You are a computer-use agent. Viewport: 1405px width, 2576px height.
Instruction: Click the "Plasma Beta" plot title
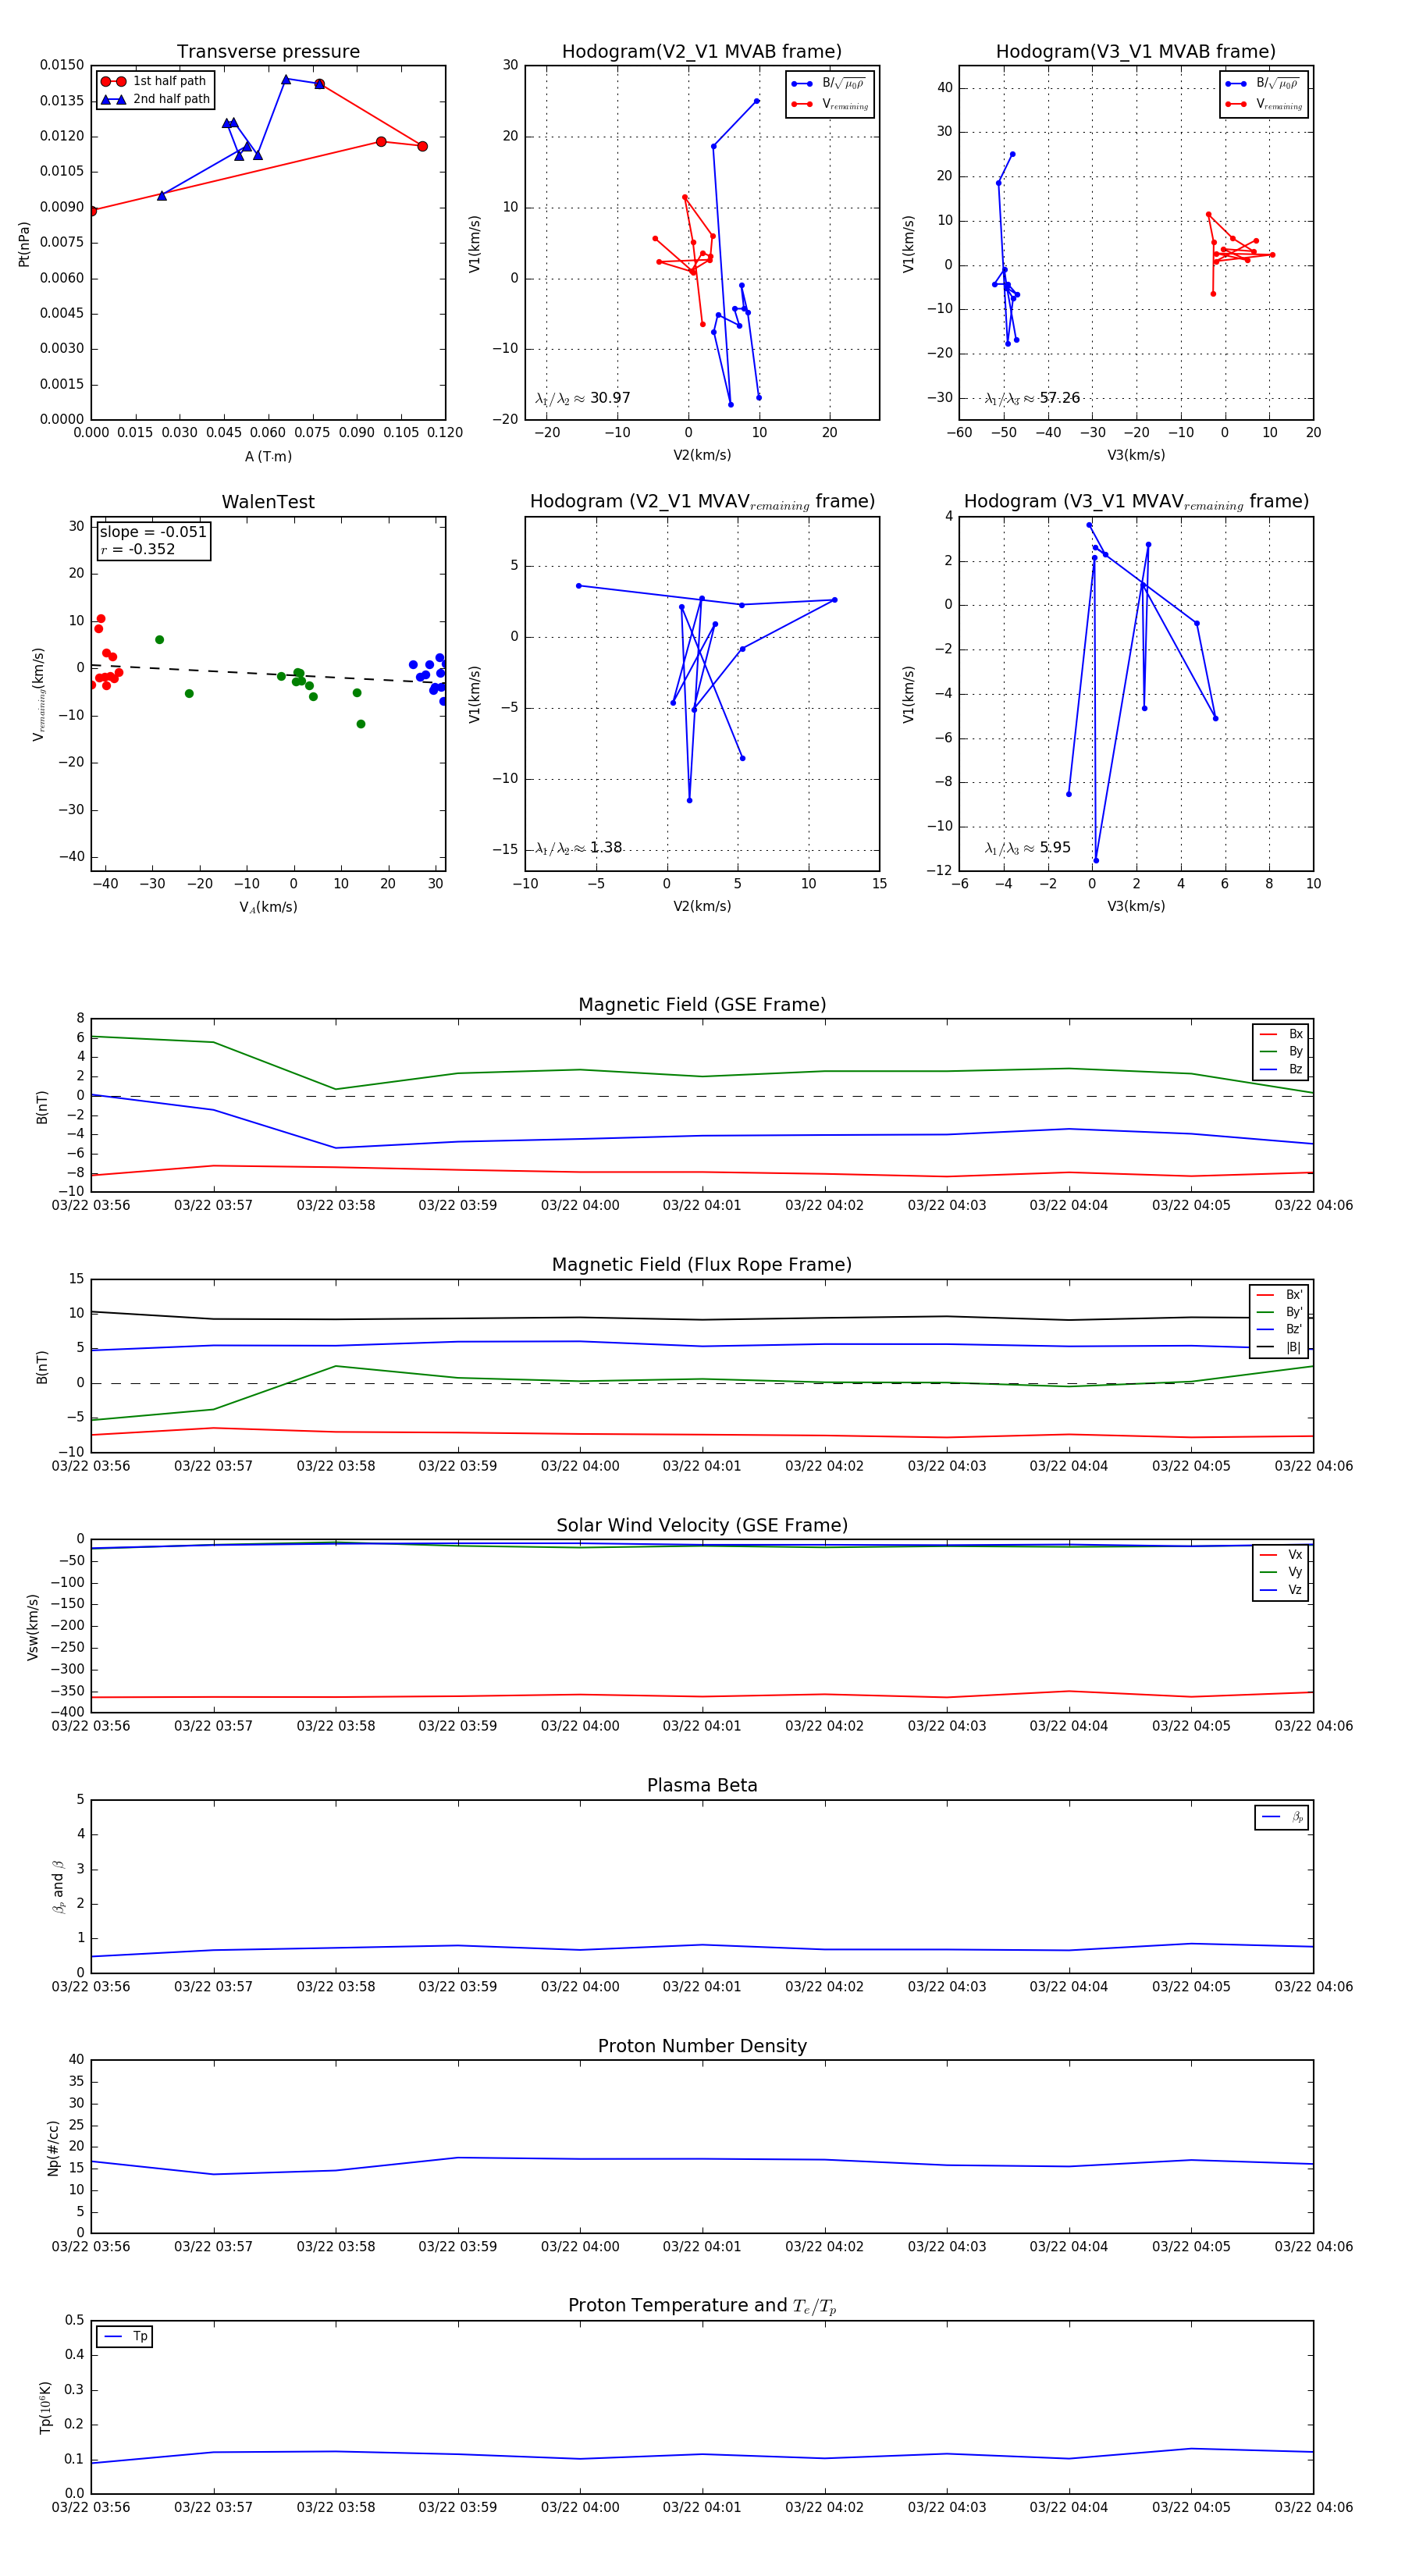pyautogui.click(x=702, y=1786)
